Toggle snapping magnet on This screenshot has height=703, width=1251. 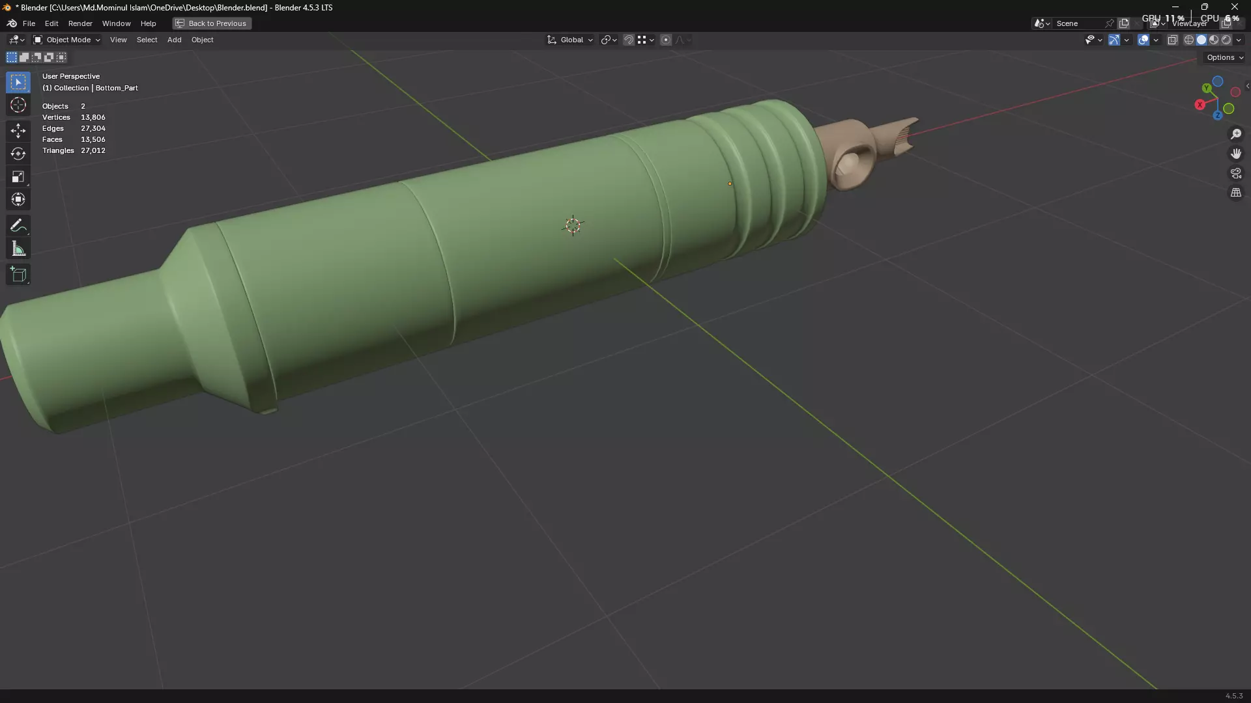pos(629,40)
